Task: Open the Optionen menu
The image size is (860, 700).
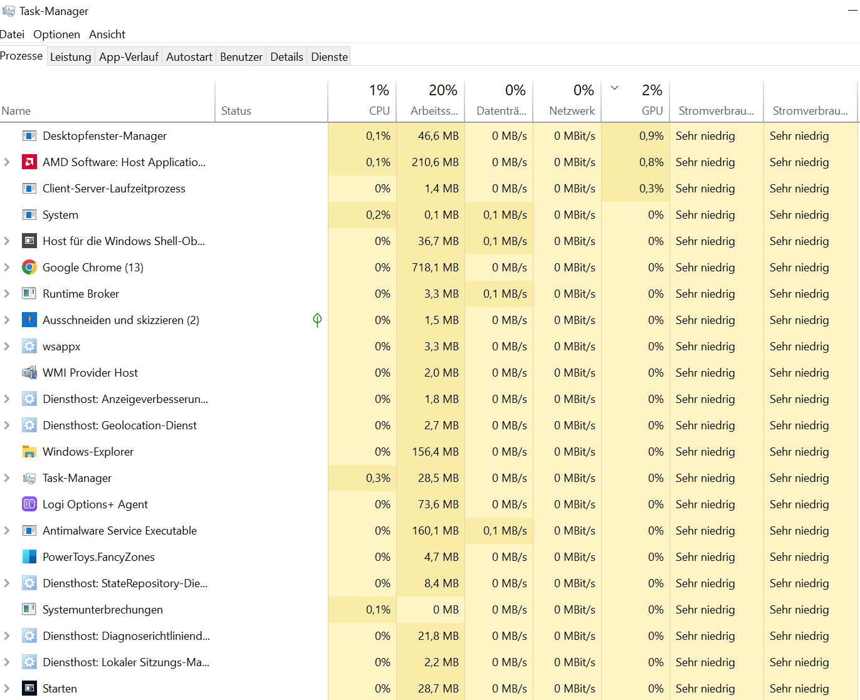Action: point(56,34)
